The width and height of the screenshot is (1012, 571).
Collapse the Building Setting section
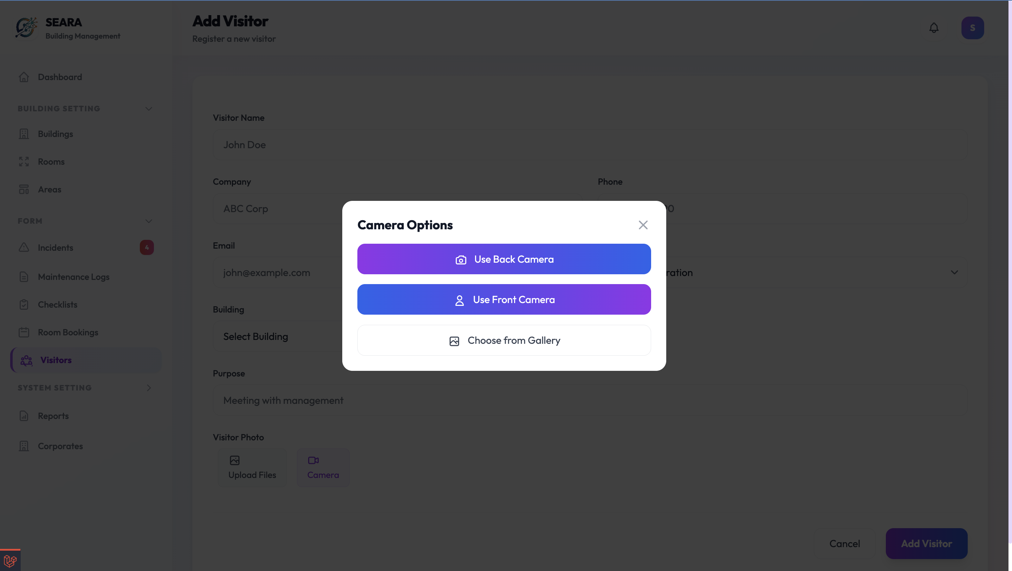(149, 109)
